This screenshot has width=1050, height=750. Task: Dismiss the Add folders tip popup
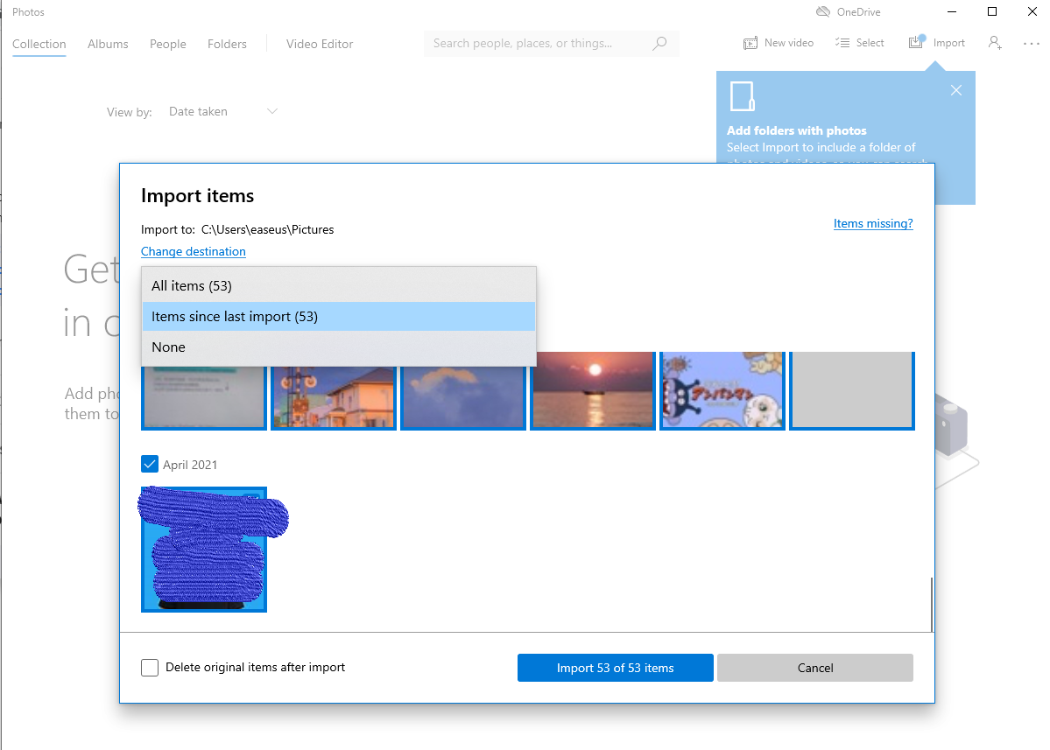click(x=956, y=90)
